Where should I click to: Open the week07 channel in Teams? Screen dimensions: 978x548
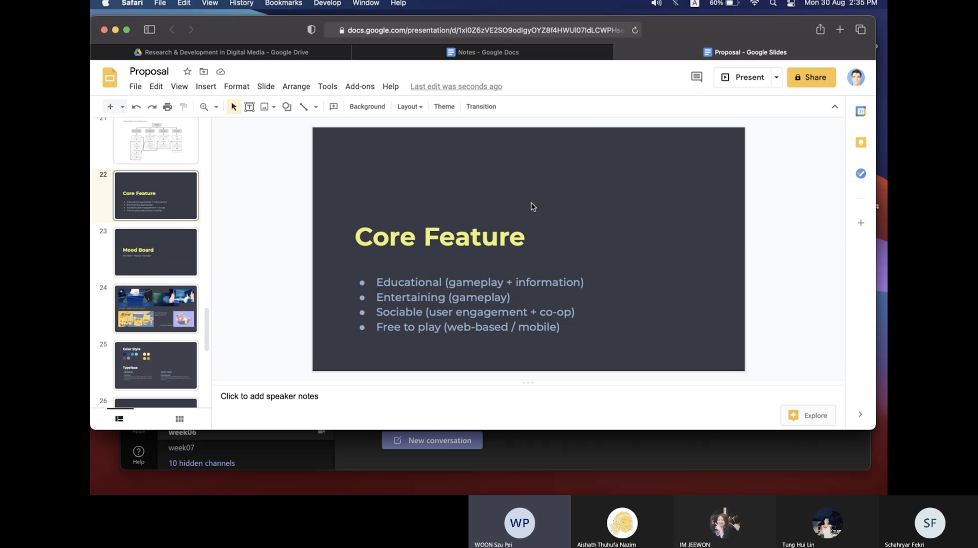click(181, 448)
